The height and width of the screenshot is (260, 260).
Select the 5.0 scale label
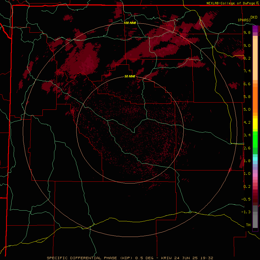(x=247, y=109)
